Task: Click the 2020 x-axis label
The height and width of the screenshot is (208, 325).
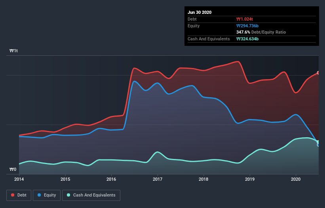Action: coord(296,179)
